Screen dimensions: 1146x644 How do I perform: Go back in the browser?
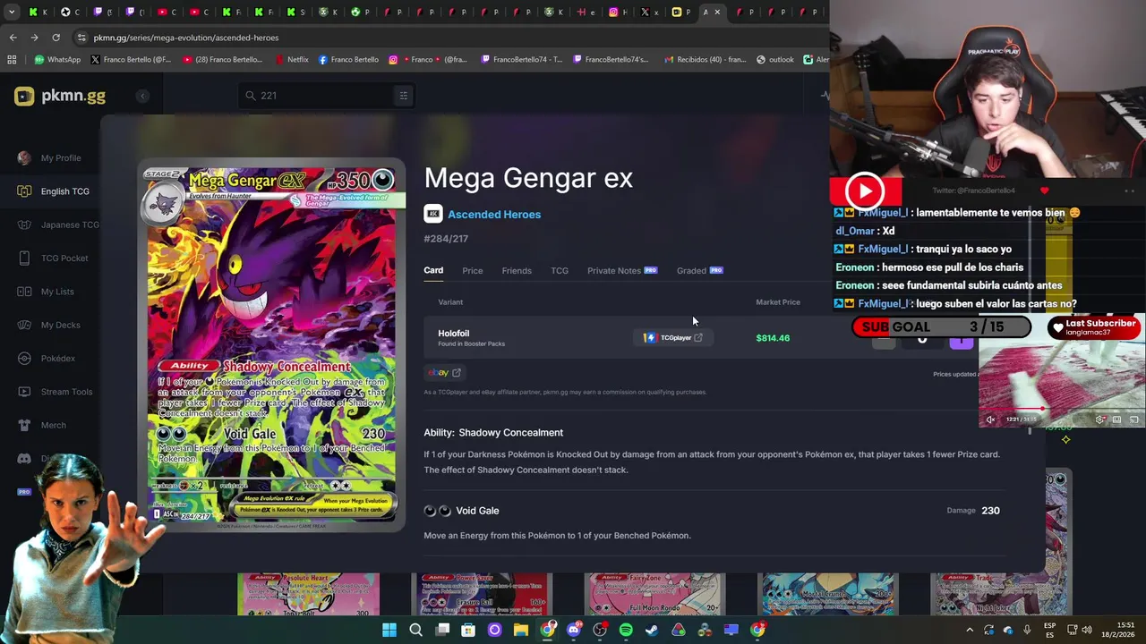pyautogui.click(x=13, y=38)
